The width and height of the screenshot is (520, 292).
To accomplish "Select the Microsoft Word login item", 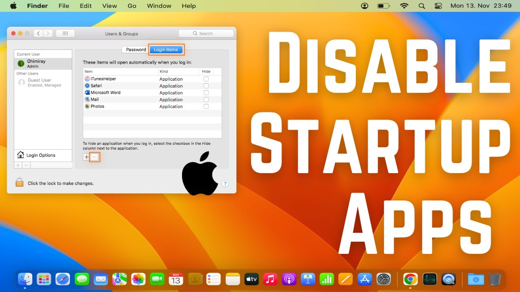I will [152, 93].
